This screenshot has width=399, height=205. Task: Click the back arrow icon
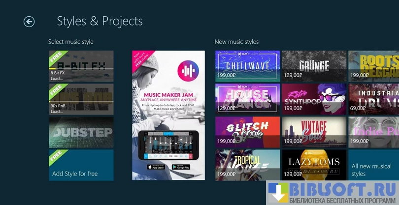tap(29, 22)
